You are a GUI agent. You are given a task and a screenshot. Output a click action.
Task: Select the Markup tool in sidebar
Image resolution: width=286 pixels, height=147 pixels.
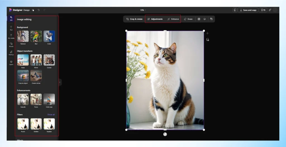click(11, 53)
